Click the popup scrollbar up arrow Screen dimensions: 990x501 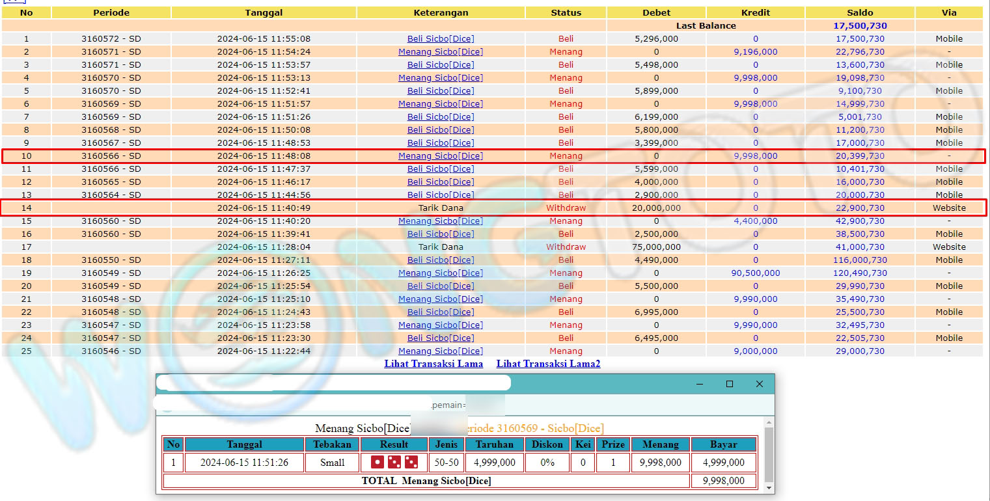pos(769,424)
